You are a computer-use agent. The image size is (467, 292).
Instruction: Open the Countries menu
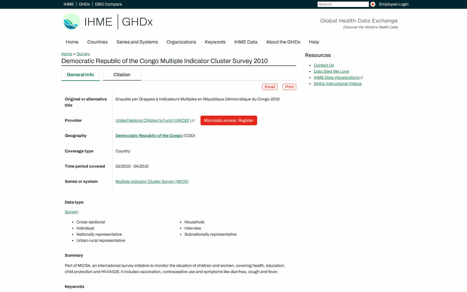click(x=97, y=42)
